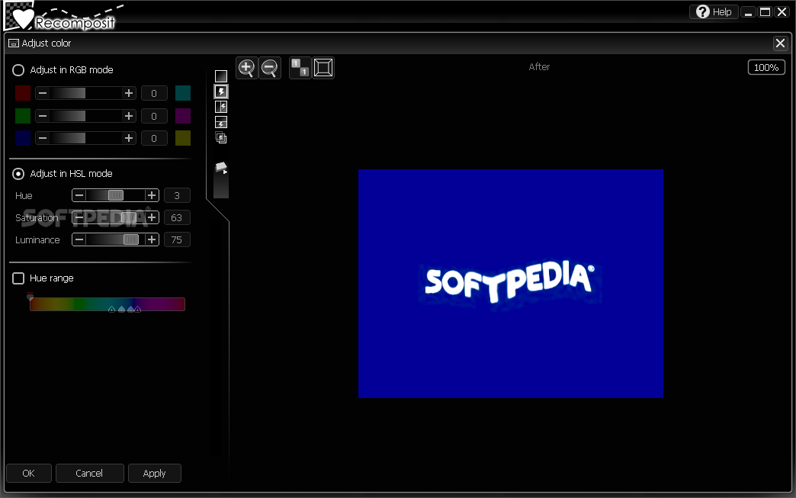Click the Saturation value field showing 63
Viewport: 796px width, 498px height.
(x=177, y=218)
